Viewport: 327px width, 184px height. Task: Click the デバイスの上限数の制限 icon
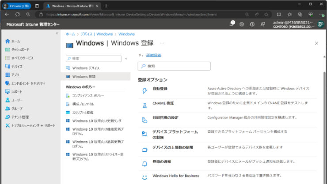point(144,150)
